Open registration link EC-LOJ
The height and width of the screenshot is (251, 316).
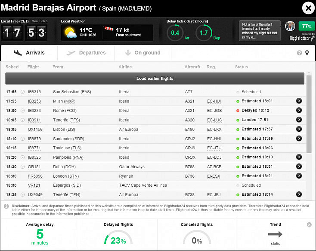214,157
